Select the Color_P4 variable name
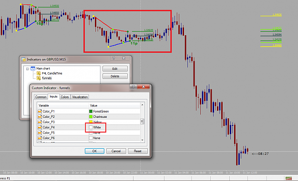The width and height of the screenshot is (298, 181). pos(49,127)
